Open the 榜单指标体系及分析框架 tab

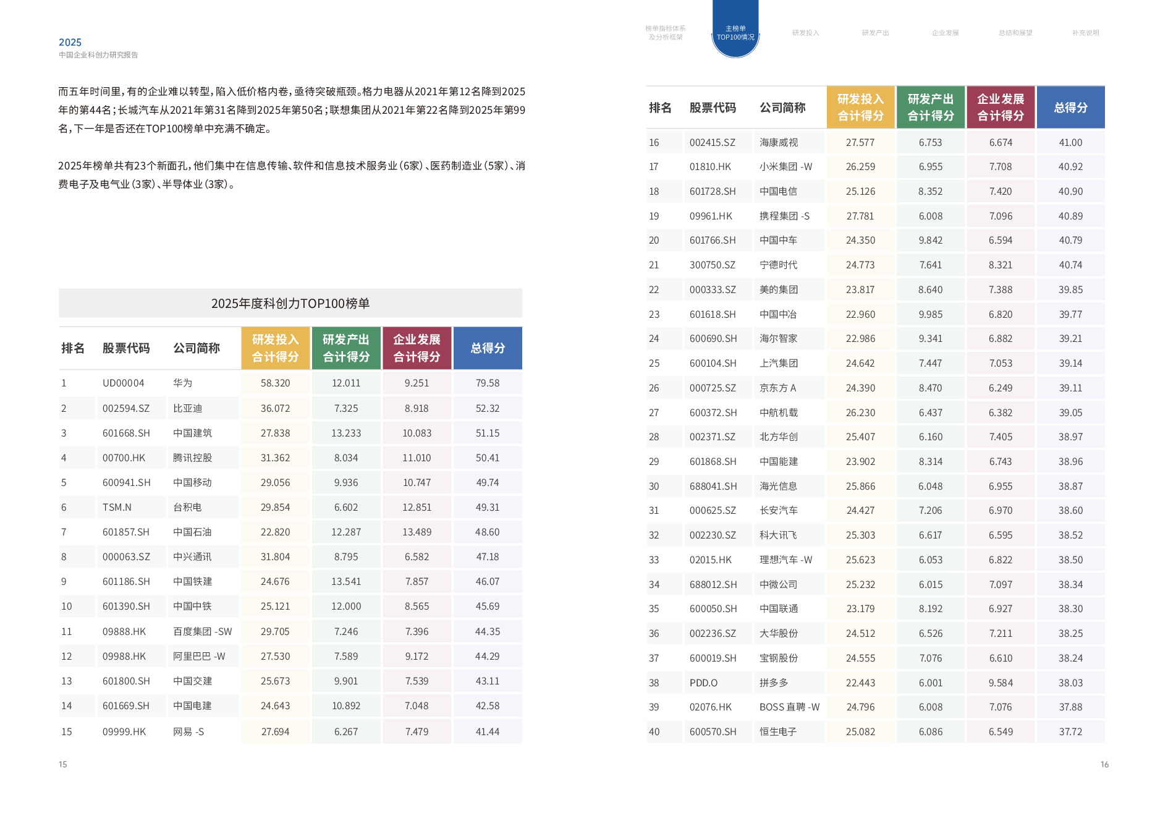point(665,33)
